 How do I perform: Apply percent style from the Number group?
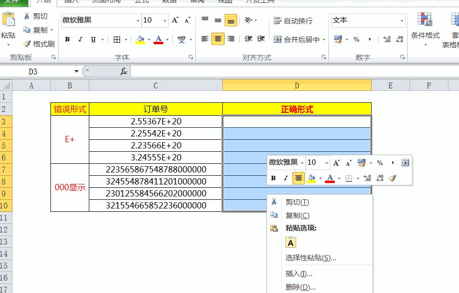pos(357,39)
